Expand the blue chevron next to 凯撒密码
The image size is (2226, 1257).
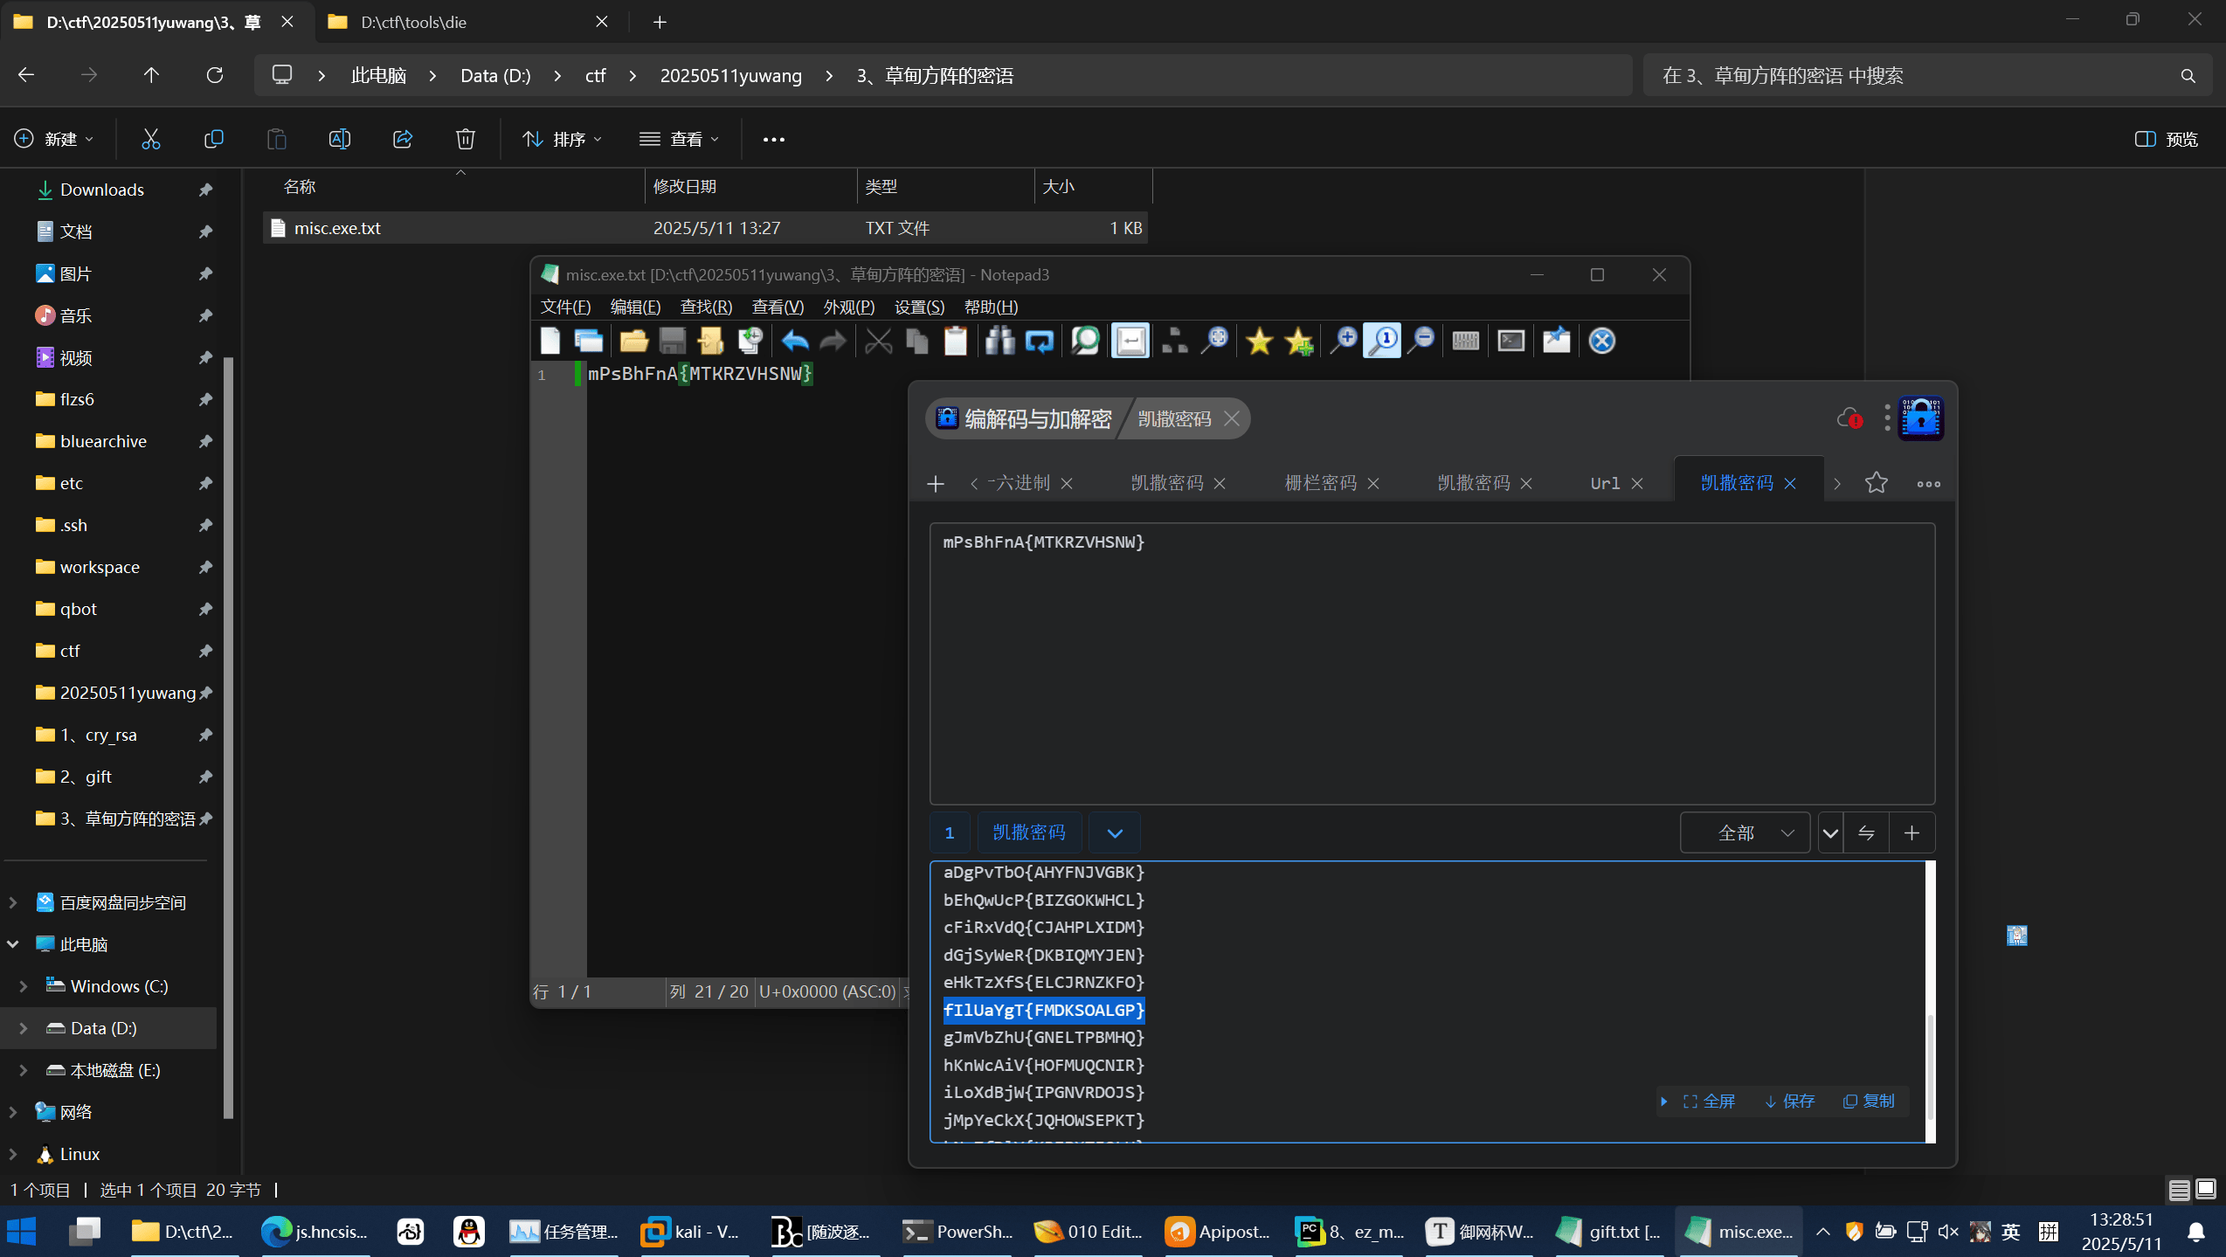click(x=1114, y=832)
